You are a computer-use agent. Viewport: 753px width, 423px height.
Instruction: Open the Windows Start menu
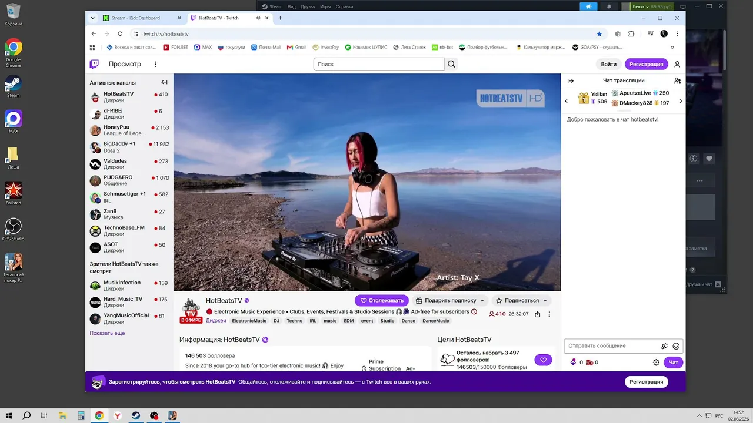tap(9, 416)
